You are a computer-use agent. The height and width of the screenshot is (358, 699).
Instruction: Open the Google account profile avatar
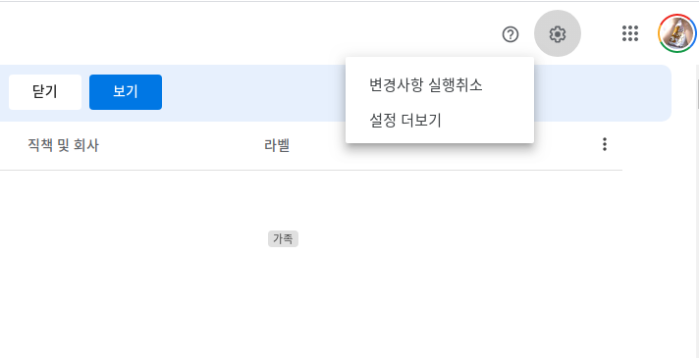pos(677,33)
